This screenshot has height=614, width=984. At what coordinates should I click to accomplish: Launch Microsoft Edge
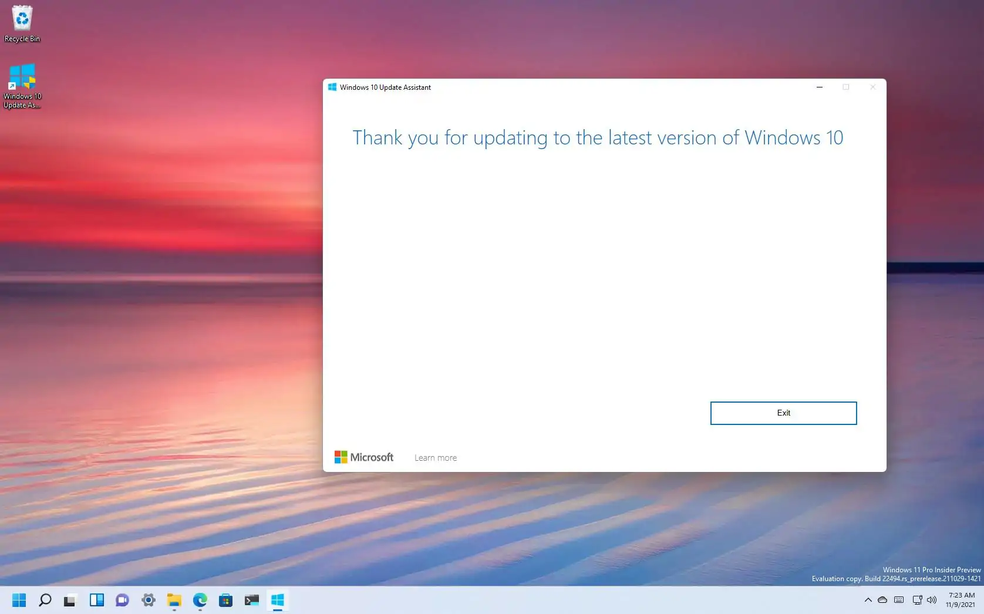pyautogui.click(x=200, y=600)
